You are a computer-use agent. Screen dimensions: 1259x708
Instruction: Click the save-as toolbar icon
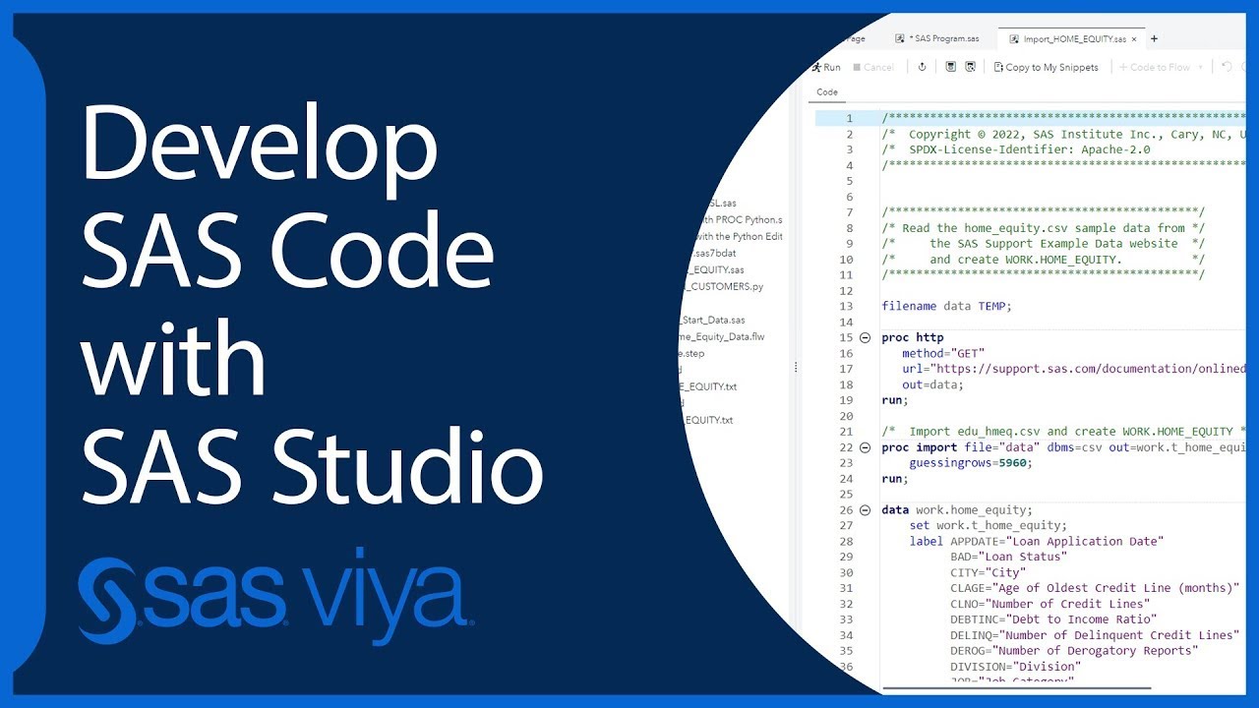(970, 67)
